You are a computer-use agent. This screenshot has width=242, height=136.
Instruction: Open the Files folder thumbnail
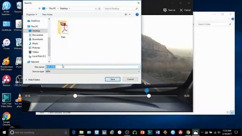pyautogui.click(x=63, y=29)
